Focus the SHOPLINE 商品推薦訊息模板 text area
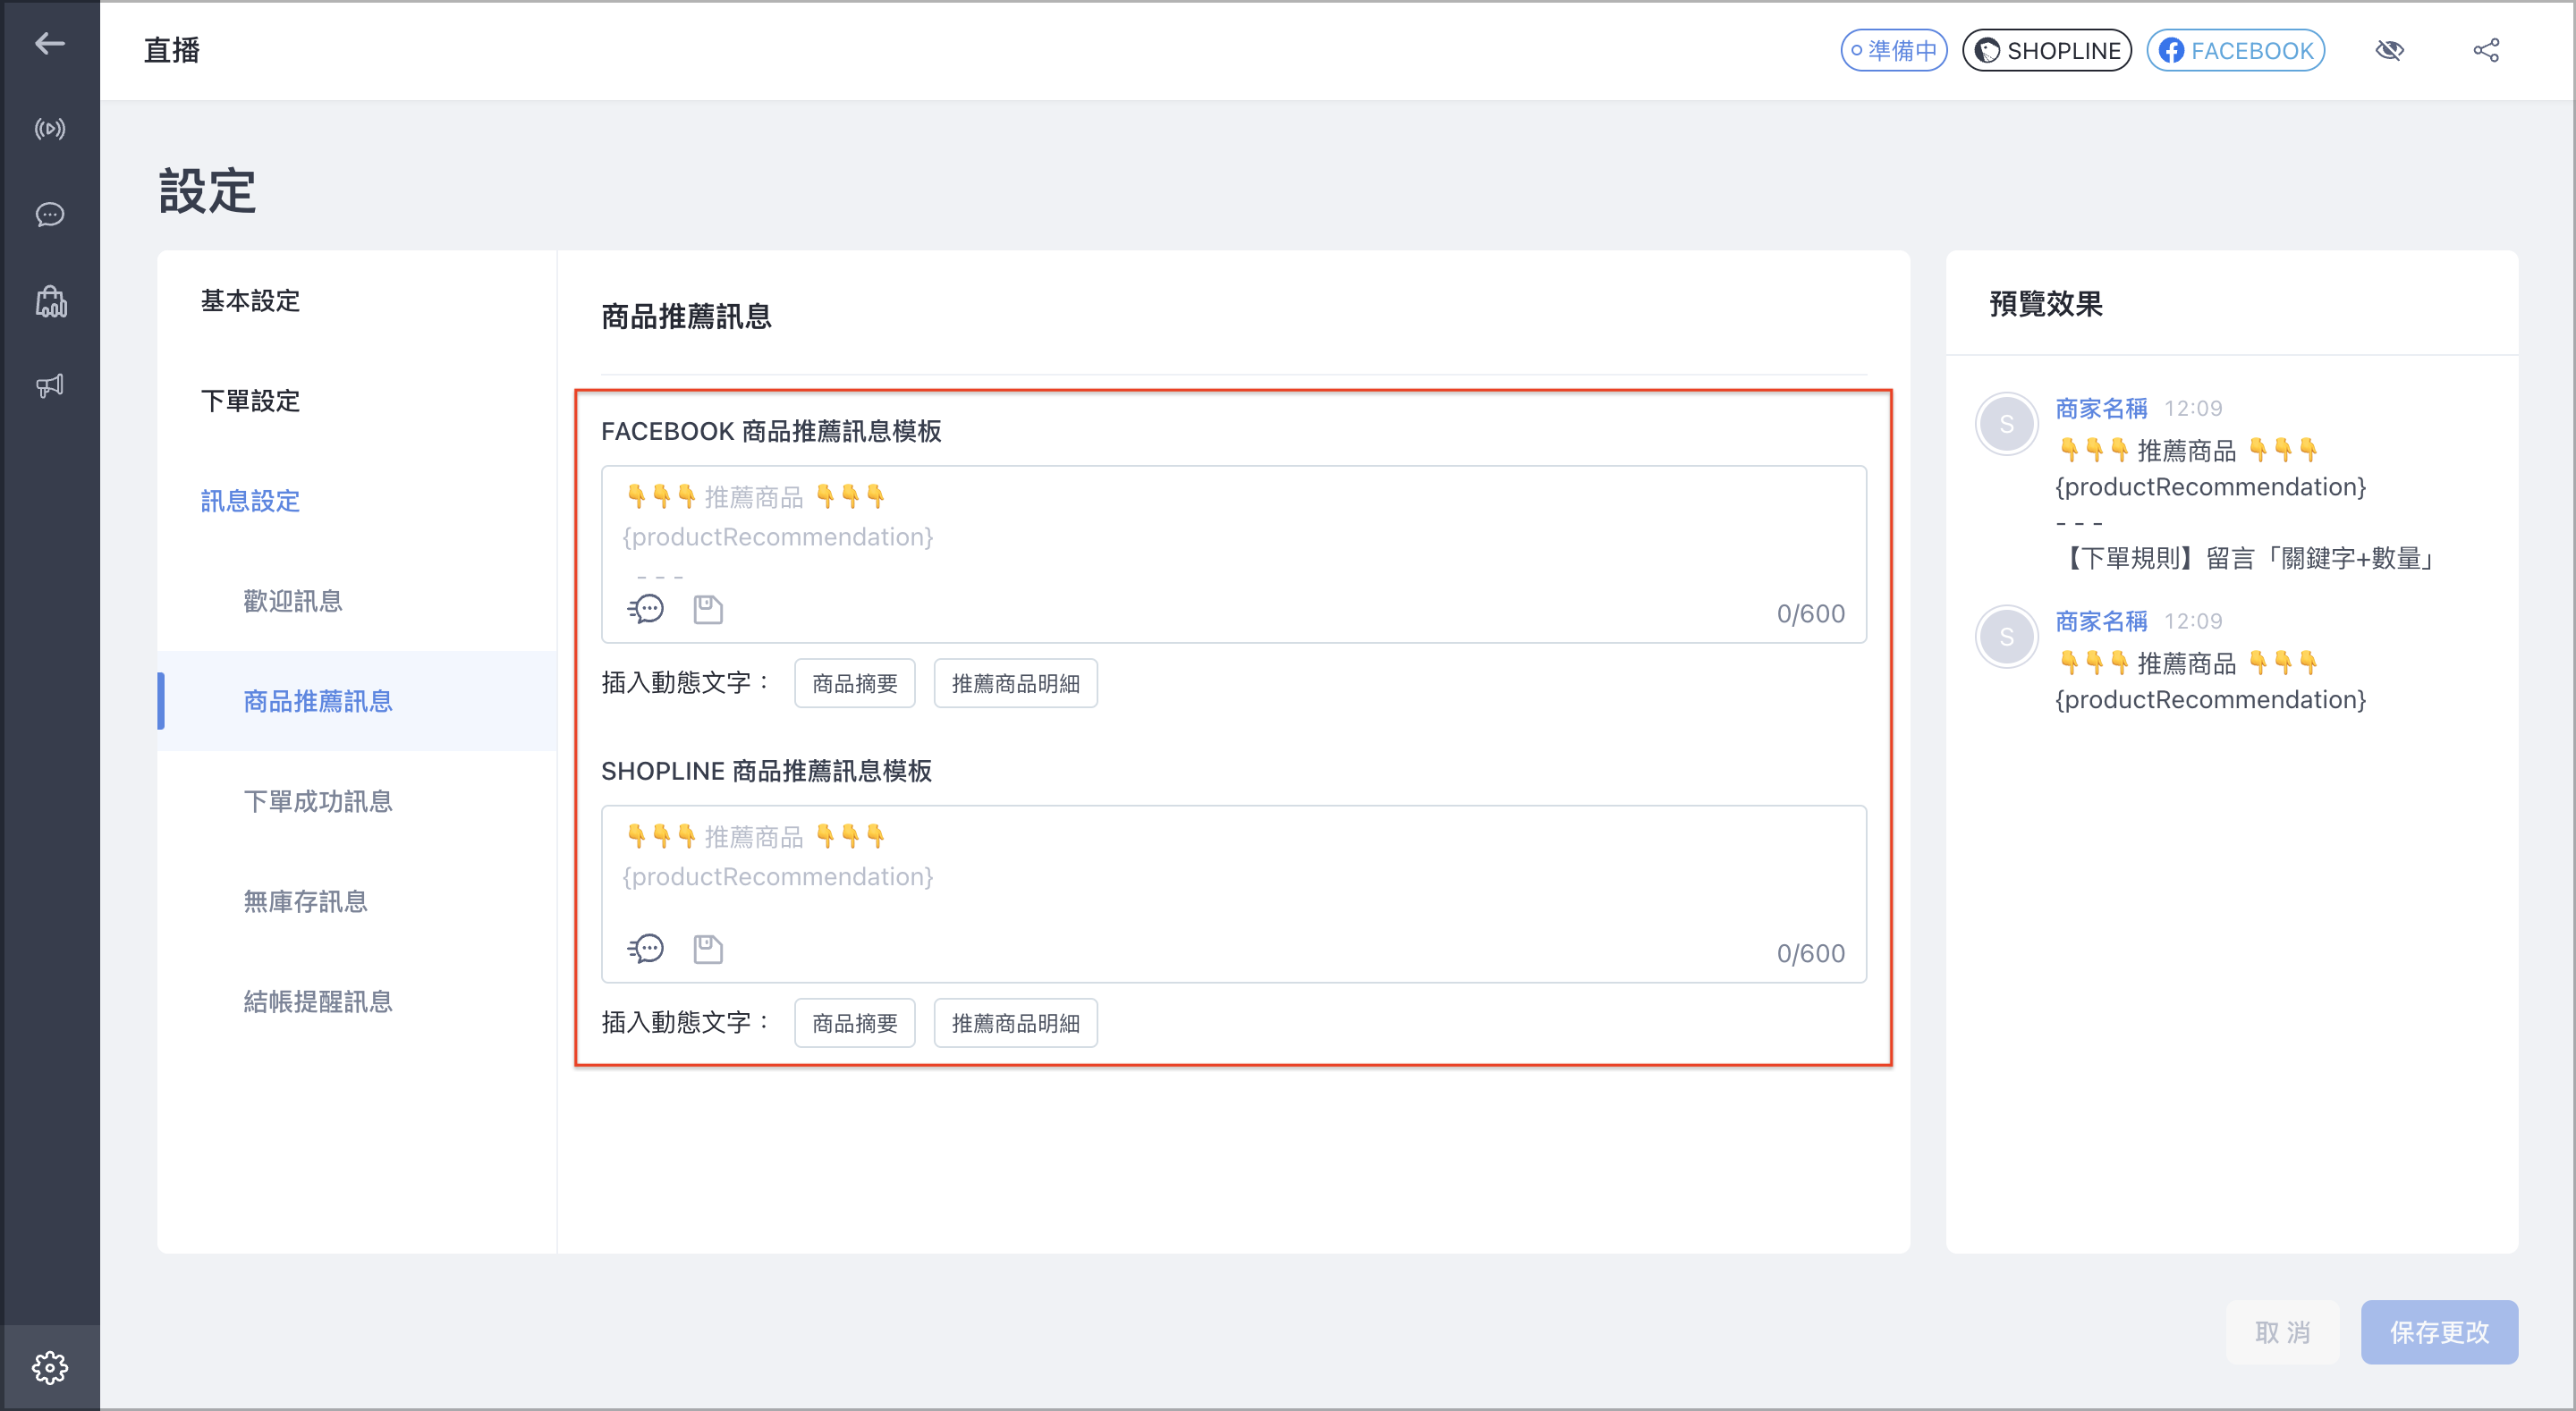The image size is (2576, 1411). tap(1233, 893)
